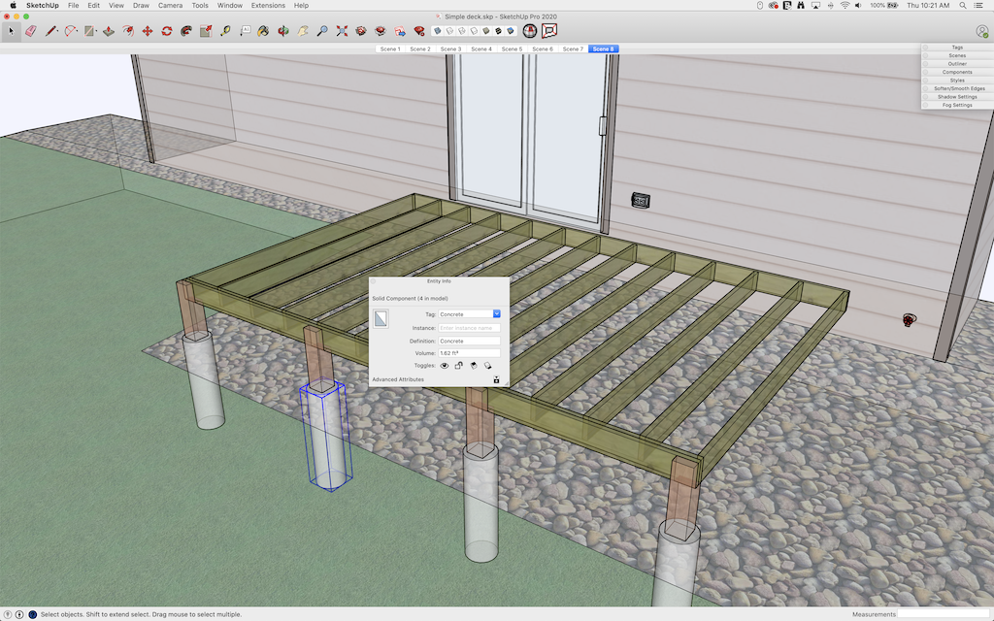Screen dimensions: 994x621
Task: Toggle the eye visibility icon in Entity Info
Action: coord(445,366)
